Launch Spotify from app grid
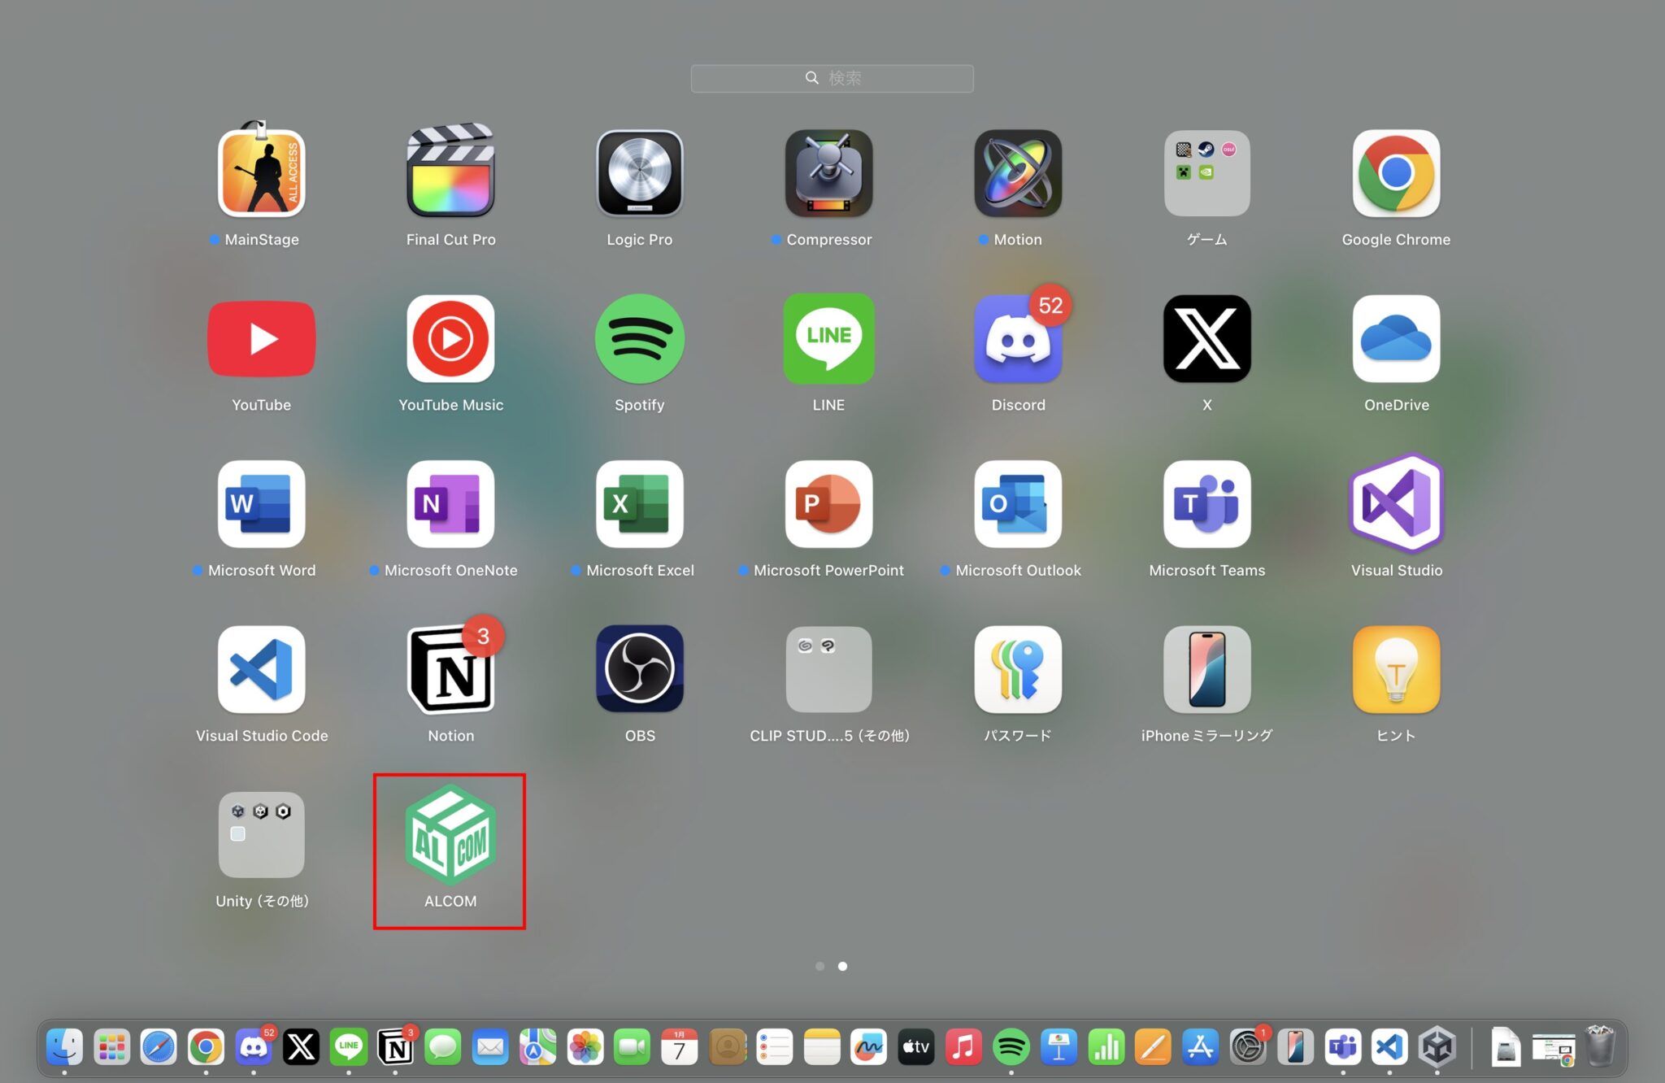 pos(640,339)
